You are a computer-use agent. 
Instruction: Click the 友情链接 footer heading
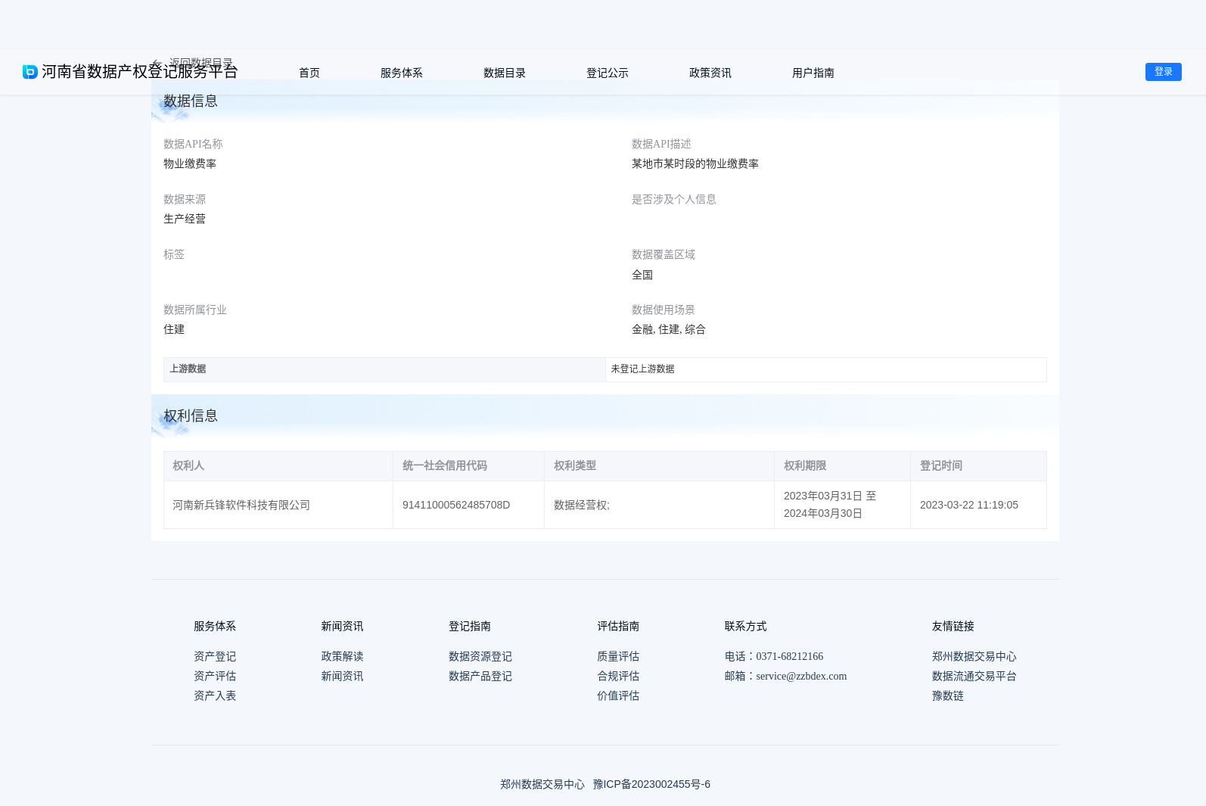click(953, 626)
